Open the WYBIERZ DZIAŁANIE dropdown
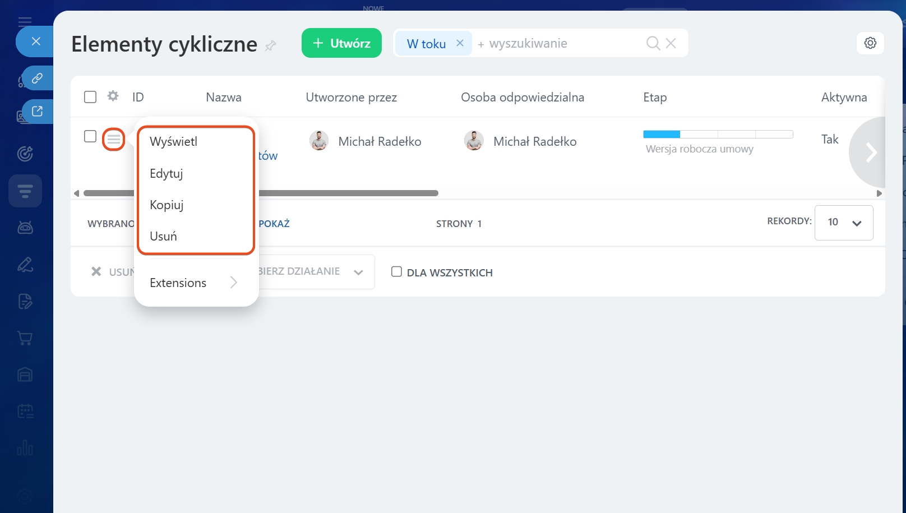Viewport: 906px width, 513px height. (x=311, y=272)
